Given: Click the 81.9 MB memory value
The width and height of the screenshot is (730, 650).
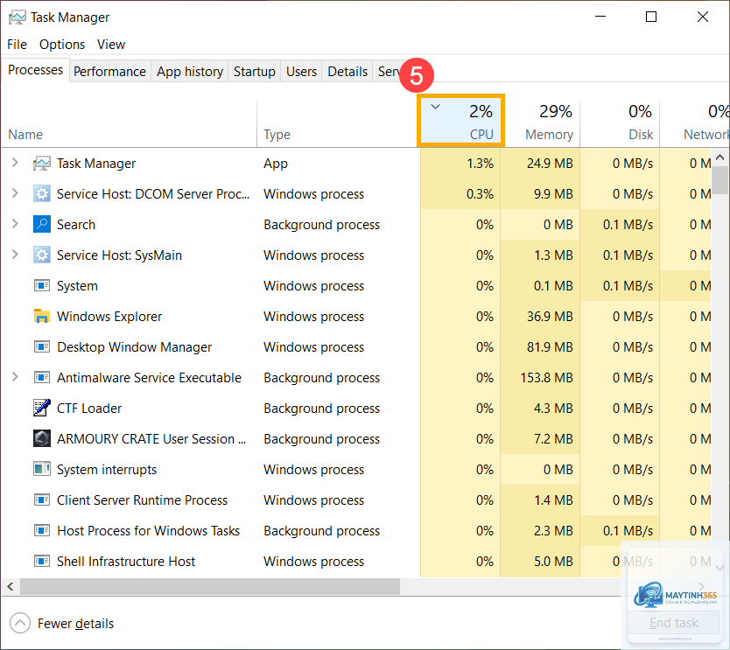Looking at the screenshot, I should (550, 346).
